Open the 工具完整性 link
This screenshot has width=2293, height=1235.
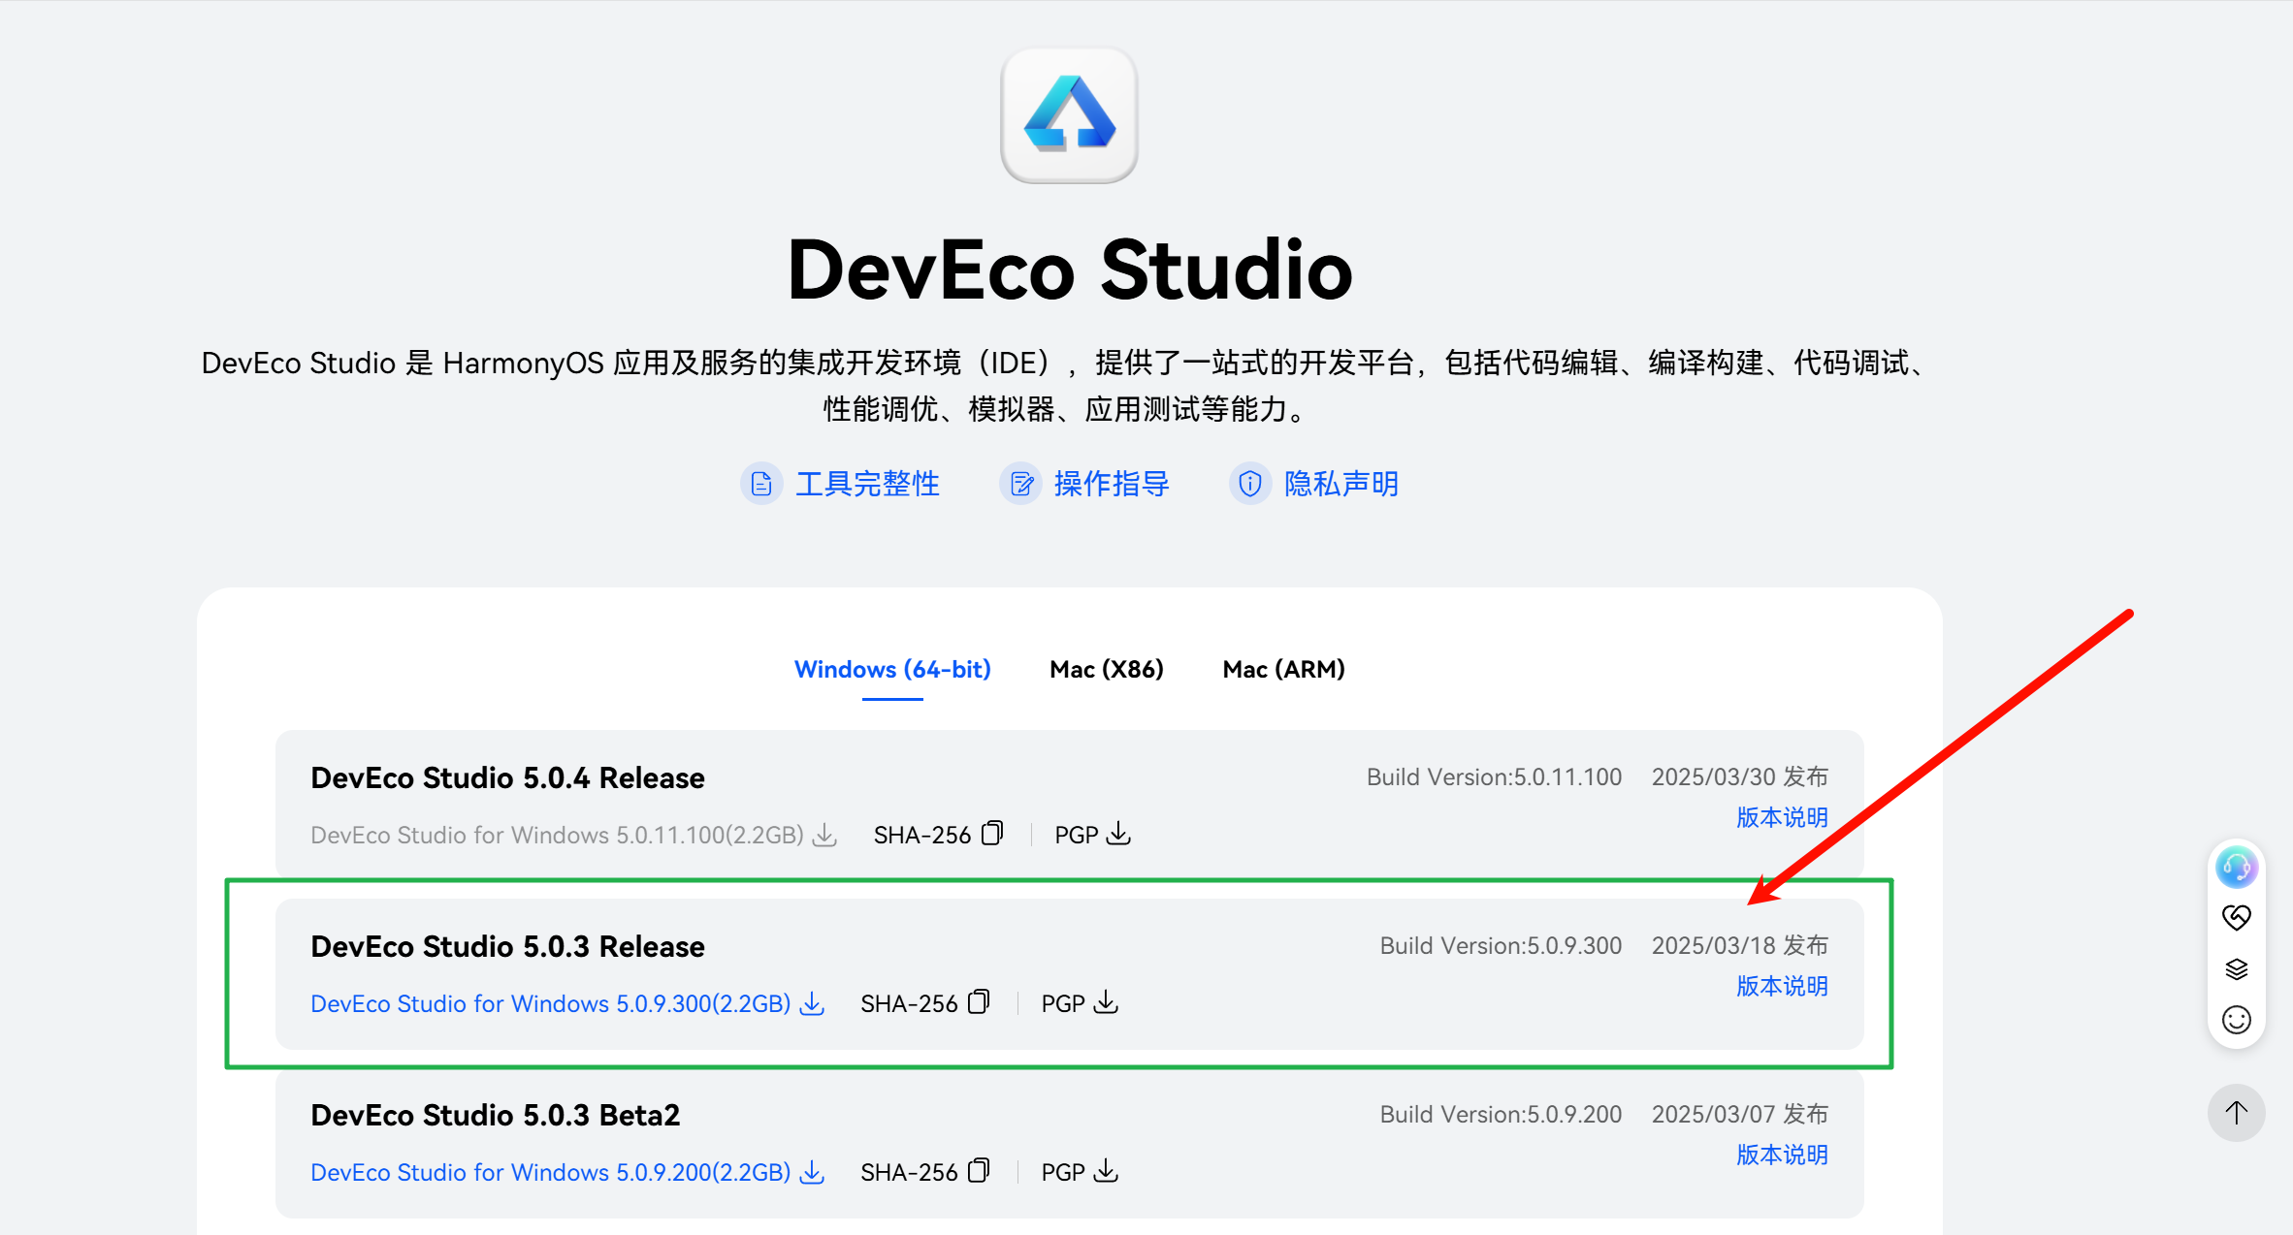tap(867, 483)
